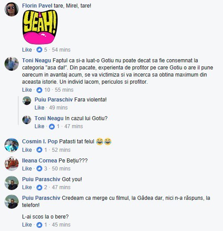Like Toni Neagu's long comment about Gotiu

27,90
